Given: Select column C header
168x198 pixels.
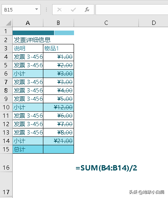Looking at the screenshot, I should tap(106, 23).
